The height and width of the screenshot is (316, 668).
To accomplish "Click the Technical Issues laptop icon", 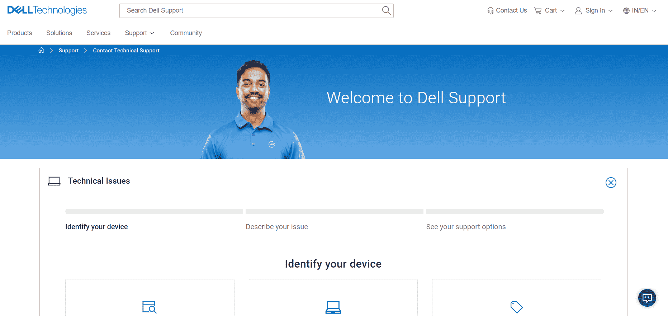I will pyautogui.click(x=54, y=181).
